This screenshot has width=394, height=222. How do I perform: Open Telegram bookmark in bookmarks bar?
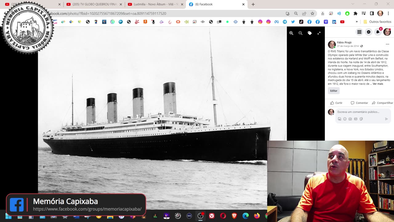(x=285, y=22)
